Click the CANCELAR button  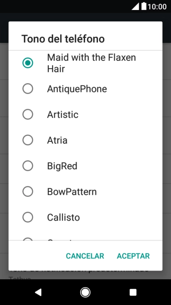point(85,256)
